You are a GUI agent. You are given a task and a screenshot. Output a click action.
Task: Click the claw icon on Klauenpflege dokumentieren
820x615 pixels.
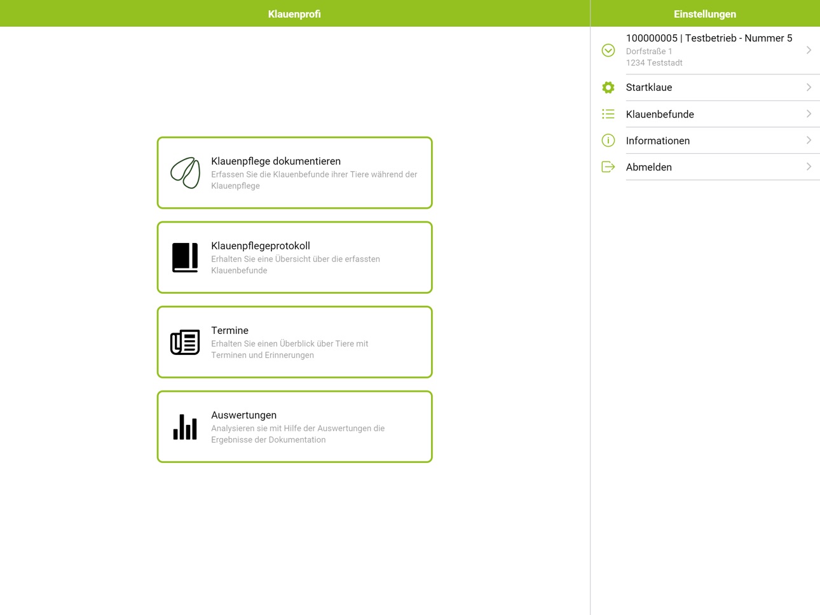pos(185,173)
